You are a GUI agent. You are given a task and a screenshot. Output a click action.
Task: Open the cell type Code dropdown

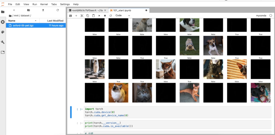[x=123, y=15]
